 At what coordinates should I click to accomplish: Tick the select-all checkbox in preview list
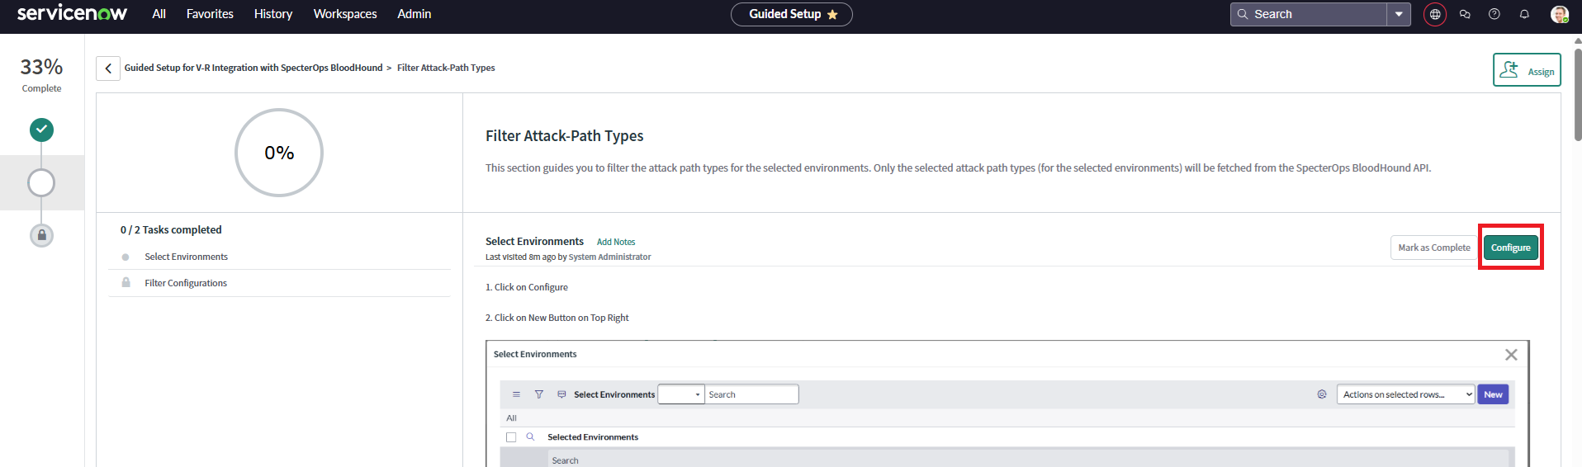511,437
